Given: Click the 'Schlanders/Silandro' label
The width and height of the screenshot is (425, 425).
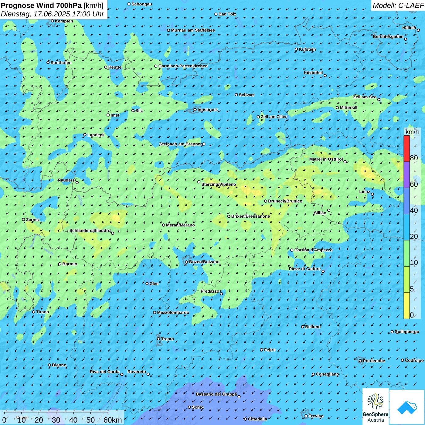Looking at the screenshot, I should (x=90, y=230).
